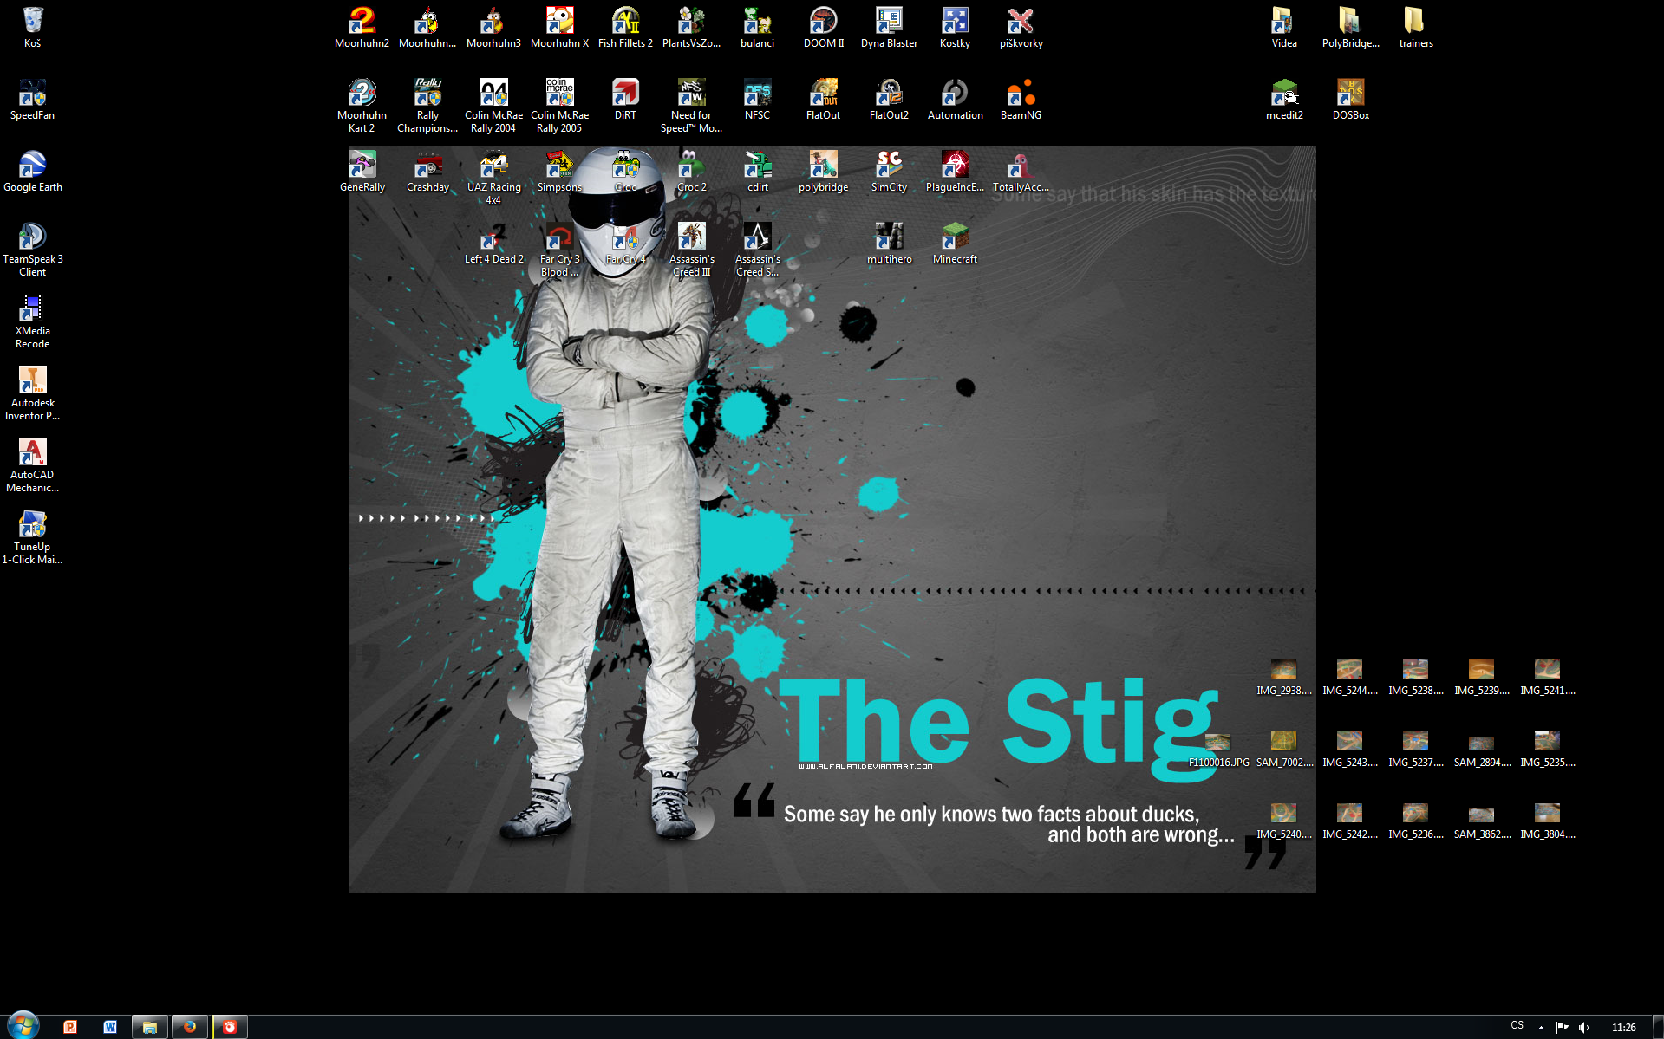Select the F1100016.JPG image file
Viewport: 1664px width, 1039px height.
click(x=1218, y=749)
